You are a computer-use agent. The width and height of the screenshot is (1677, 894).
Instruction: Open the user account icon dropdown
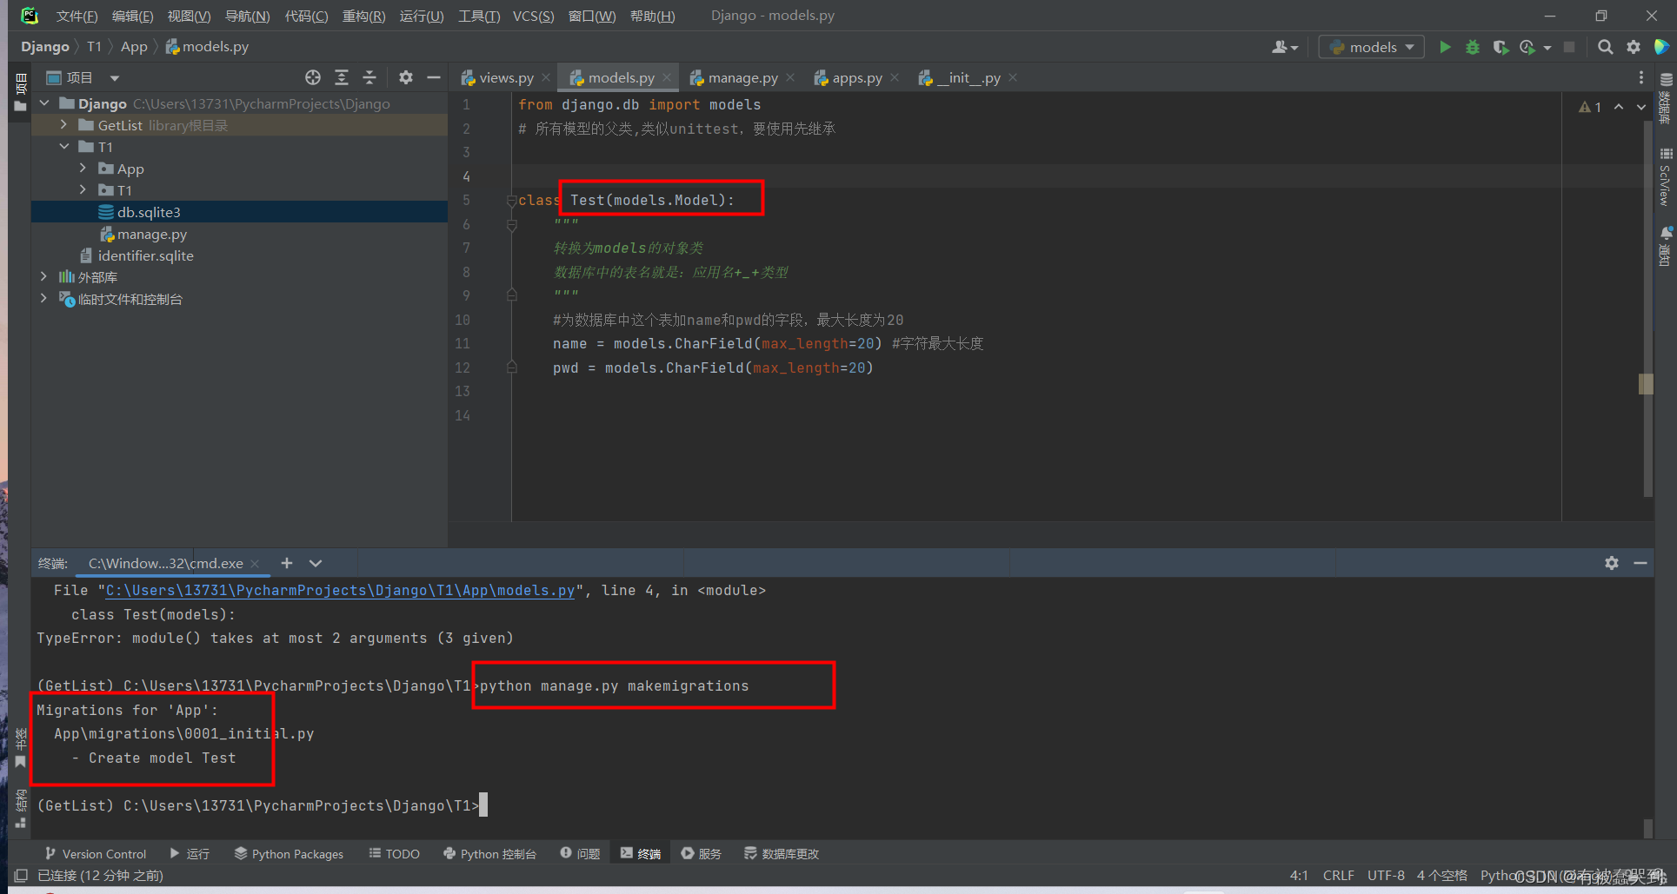[1284, 47]
